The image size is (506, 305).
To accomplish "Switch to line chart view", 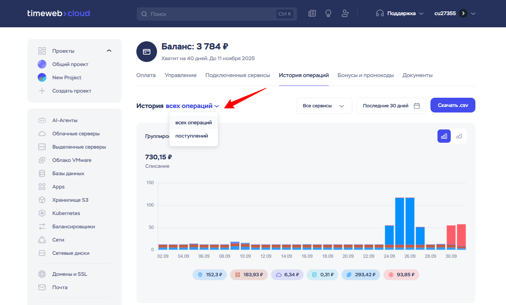I will pos(459,136).
